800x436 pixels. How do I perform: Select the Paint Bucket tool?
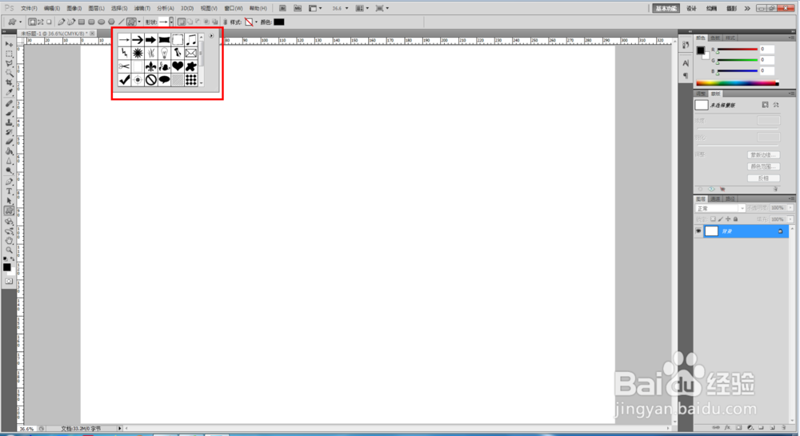click(9, 151)
